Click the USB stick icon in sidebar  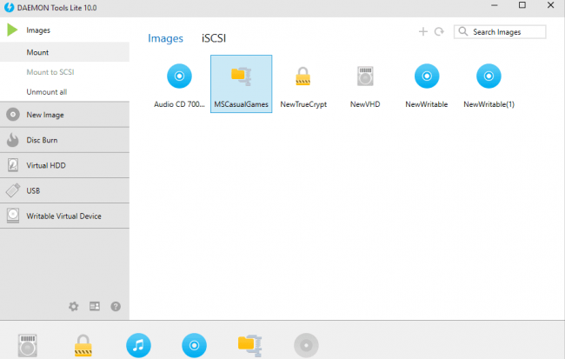13,190
